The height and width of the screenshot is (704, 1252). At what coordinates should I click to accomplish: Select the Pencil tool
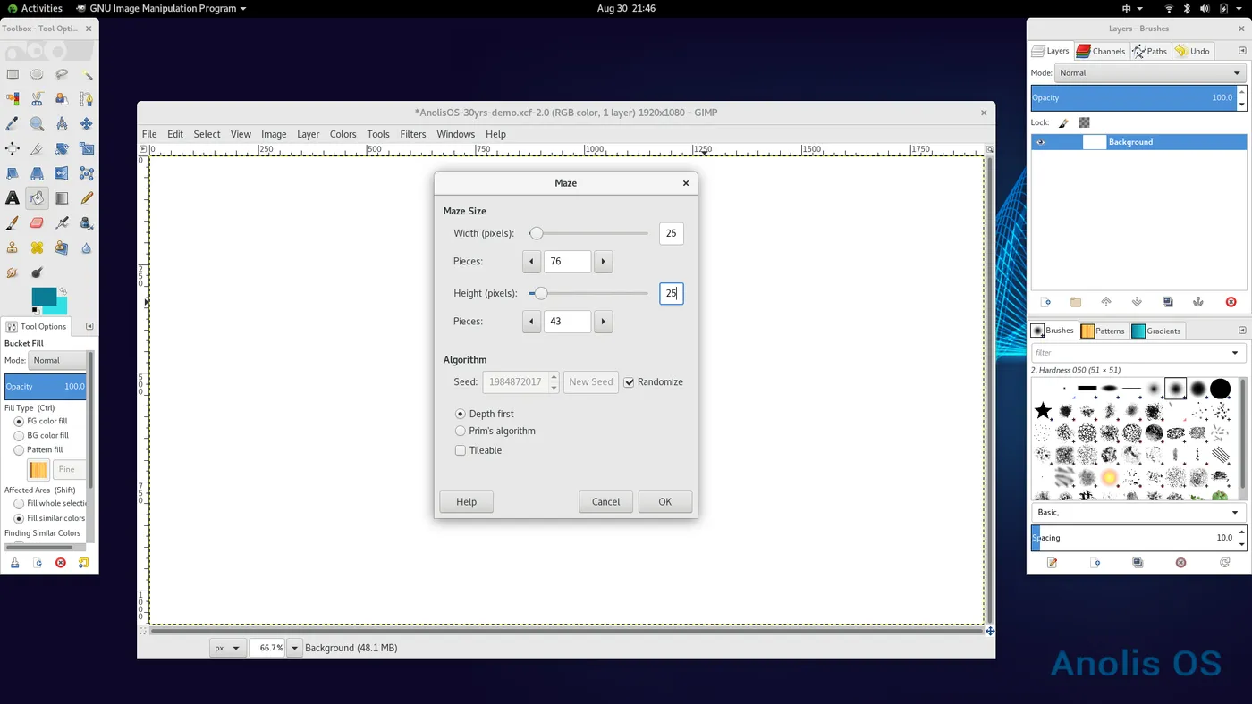pos(87,198)
